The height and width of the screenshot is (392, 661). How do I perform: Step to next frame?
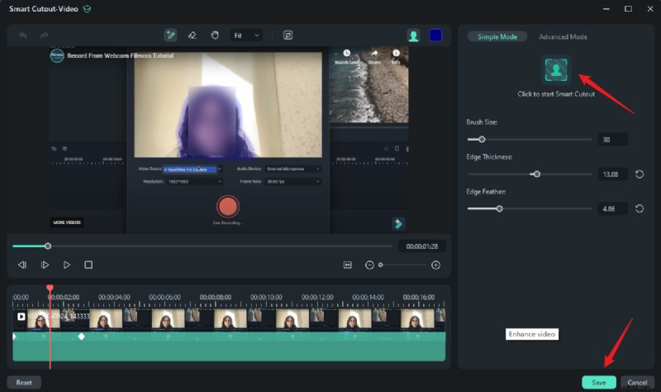[45, 265]
